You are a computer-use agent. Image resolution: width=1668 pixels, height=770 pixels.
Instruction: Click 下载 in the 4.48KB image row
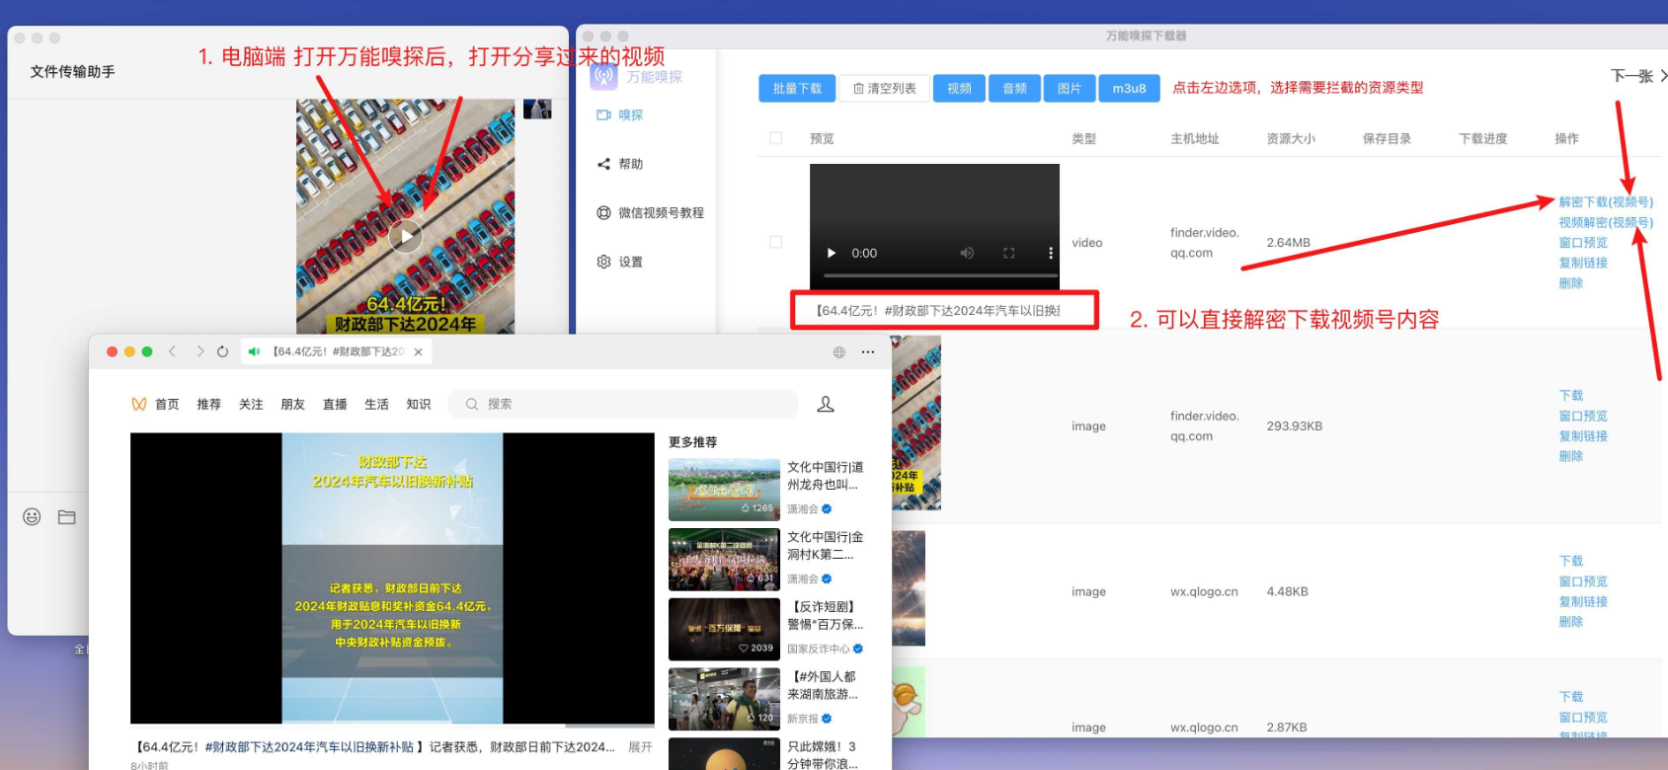tap(1570, 561)
